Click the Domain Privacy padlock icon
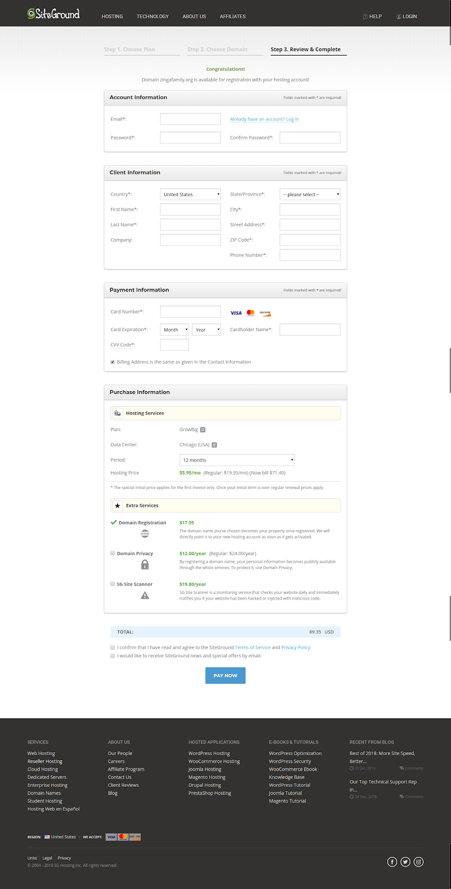Screen dimensions: 451x889 click(145, 565)
